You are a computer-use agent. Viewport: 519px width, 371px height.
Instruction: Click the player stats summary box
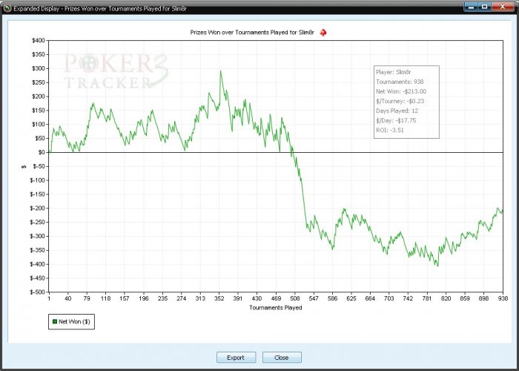[x=406, y=102]
